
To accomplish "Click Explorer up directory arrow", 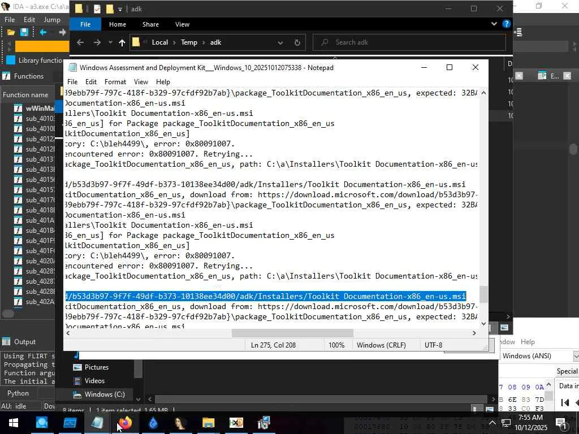I will [x=122, y=42].
